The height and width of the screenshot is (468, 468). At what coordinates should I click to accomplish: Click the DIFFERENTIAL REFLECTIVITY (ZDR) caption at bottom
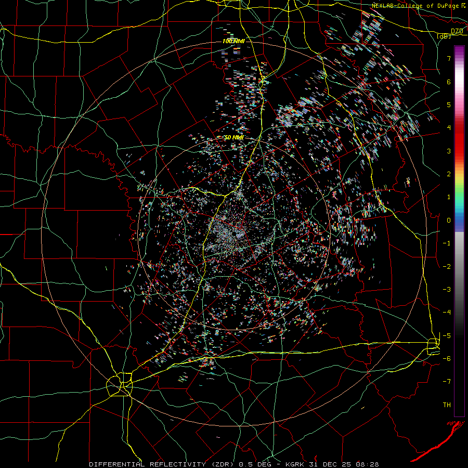pos(234,464)
